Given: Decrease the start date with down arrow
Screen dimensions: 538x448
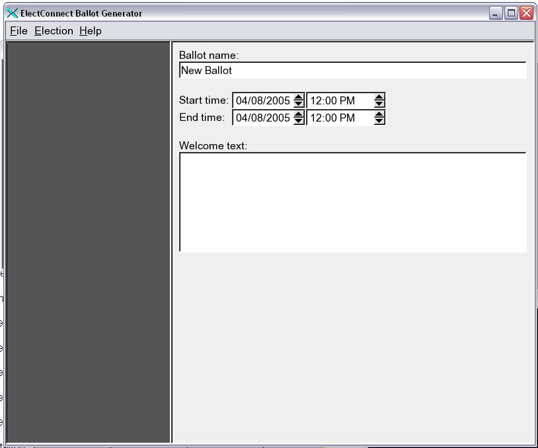Looking at the screenshot, I should point(299,104).
